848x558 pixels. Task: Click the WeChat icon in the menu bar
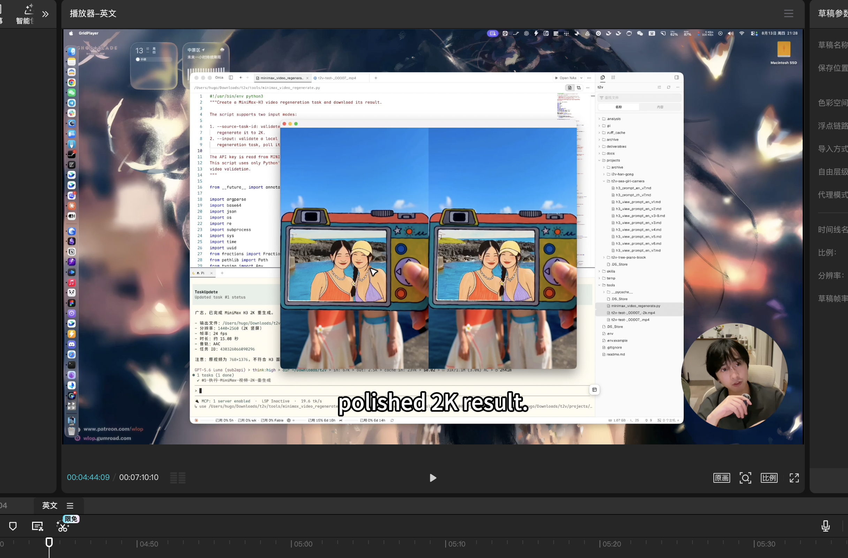(x=640, y=33)
